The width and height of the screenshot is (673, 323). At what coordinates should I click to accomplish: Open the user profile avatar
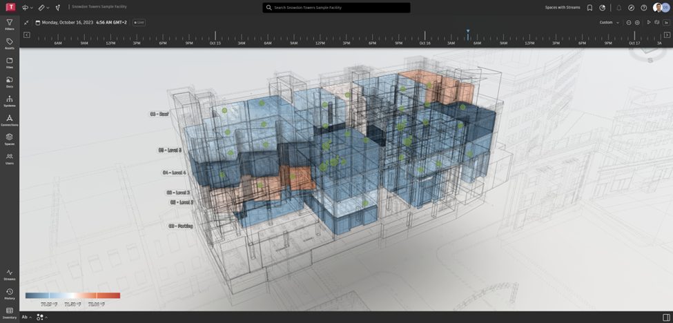[657, 8]
